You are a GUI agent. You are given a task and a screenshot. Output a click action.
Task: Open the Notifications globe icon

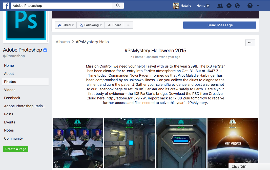pyautogui.click(x=237, y=6)
